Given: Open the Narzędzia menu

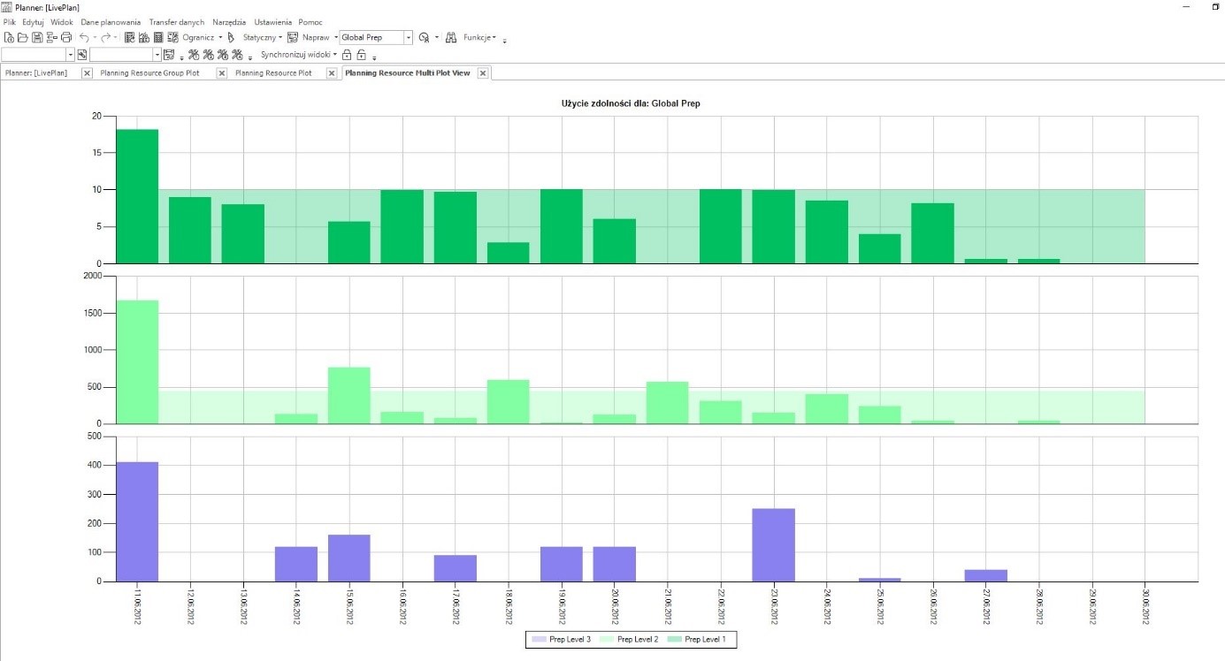Looking at the screenshot, I should pos(230,21).
